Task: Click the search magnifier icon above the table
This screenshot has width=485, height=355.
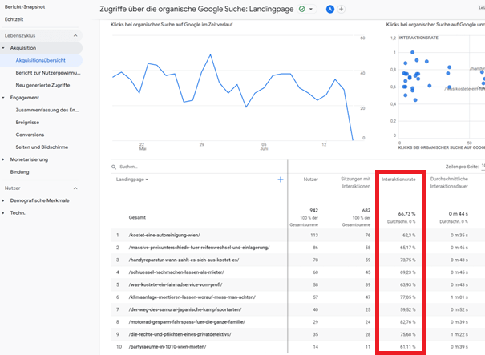Action: (113, 167)
